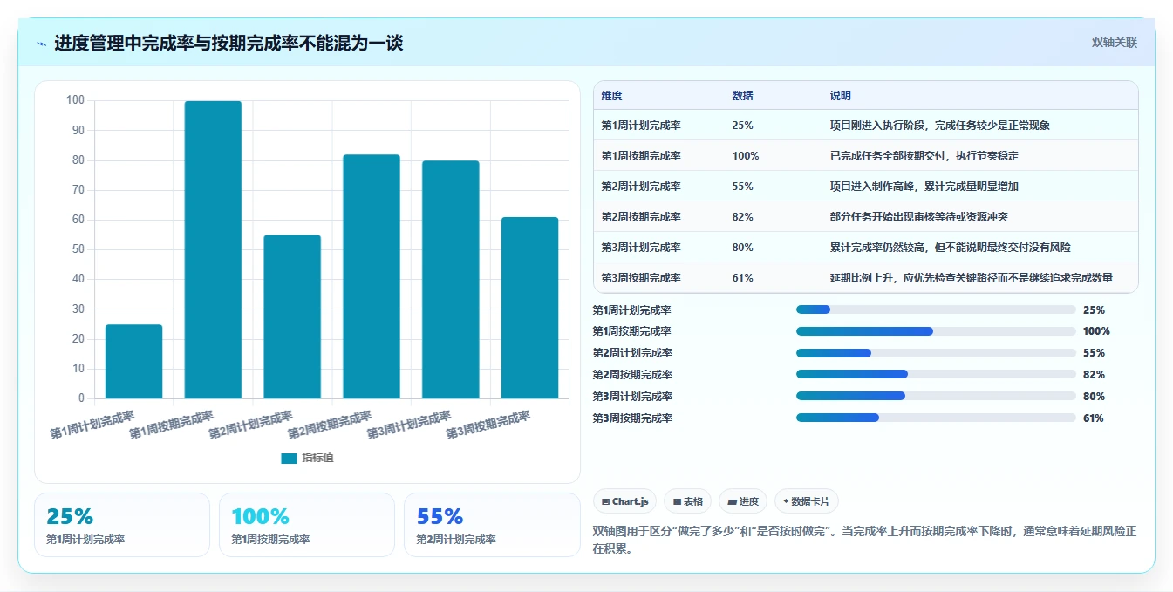Click the tallest chart bar at value 100

[x=213, y=250]
